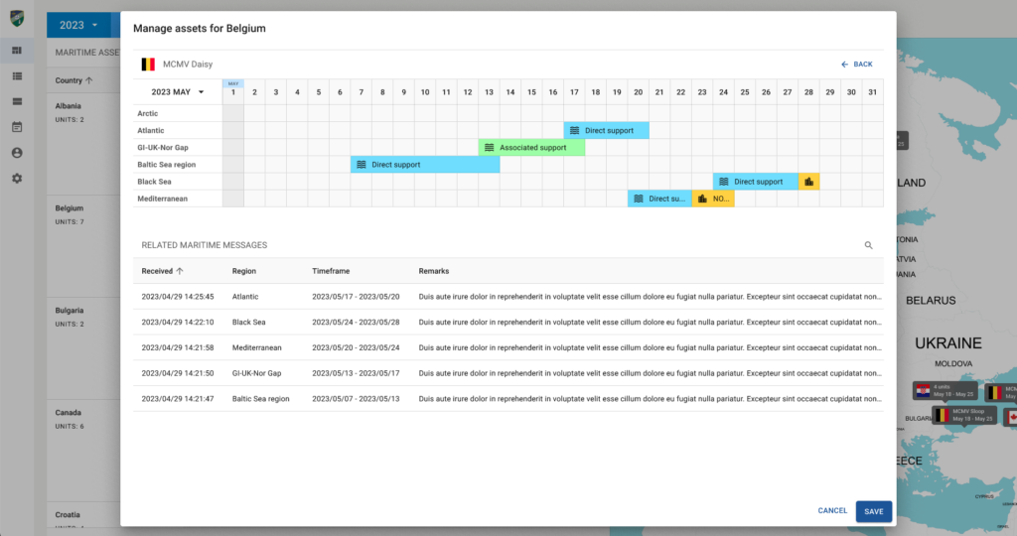
Task: Select the green Associated support bar
Action: pos(531,148)
